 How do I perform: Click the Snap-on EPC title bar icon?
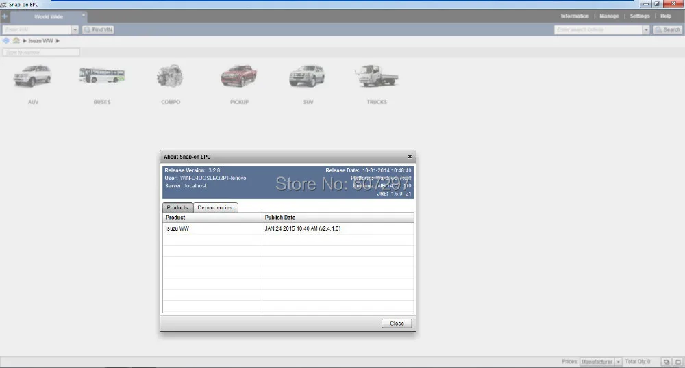coord(3,4)
